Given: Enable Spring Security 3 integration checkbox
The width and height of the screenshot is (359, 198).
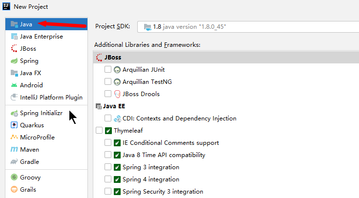Looking at the screenshot, I should tap(108, 192).
